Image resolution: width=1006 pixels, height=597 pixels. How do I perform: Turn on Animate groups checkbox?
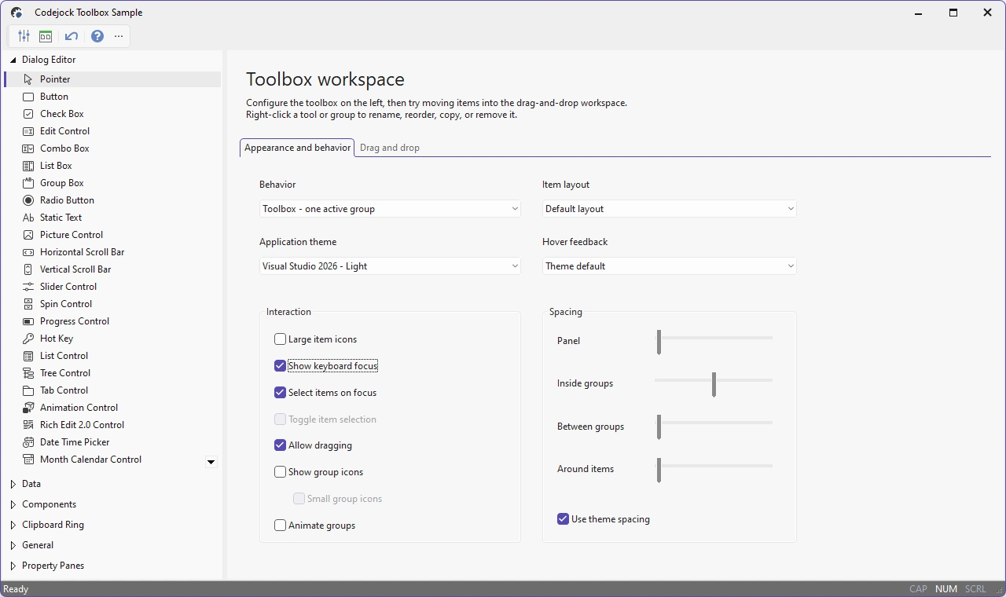(x=280, y=526)
